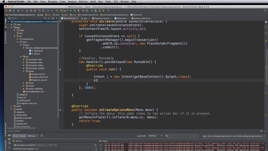
Task: Switch to the Fragment_my.xml editor tab
Action: pyautogui.click(x=102, y=18)
